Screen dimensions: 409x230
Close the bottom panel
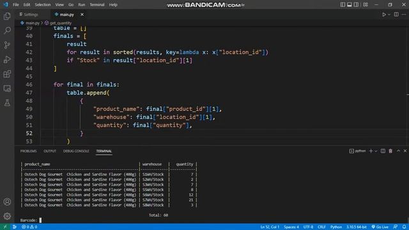pyautogui.click(x=405, y=151)
